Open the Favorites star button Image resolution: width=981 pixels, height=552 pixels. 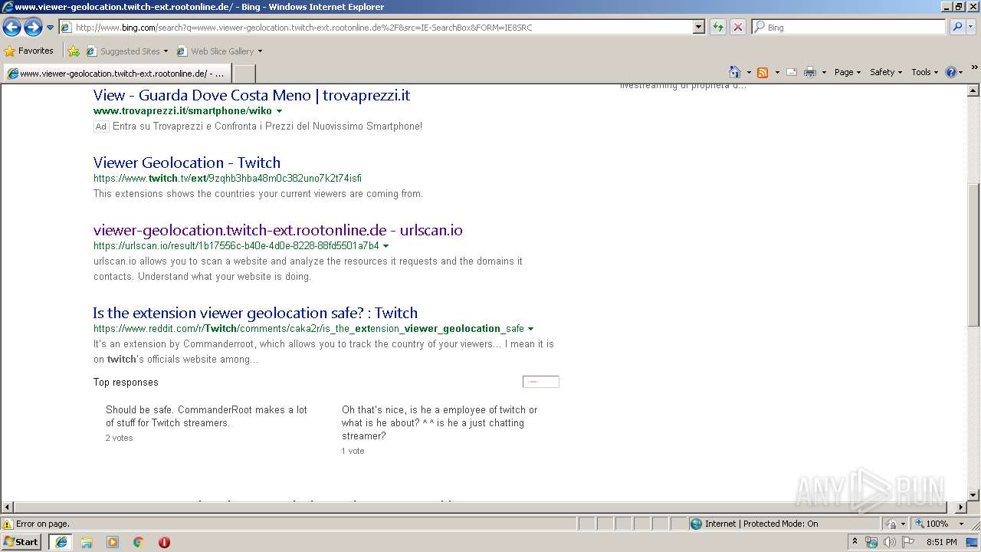[29, 51]
